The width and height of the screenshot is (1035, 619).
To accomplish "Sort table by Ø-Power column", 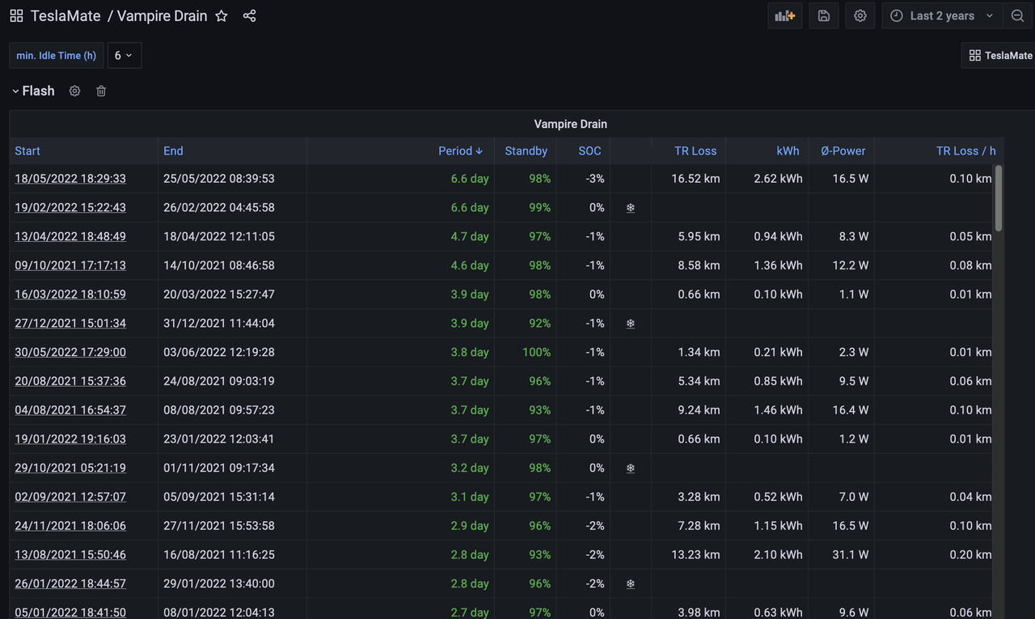I will [x=843, y=151].
